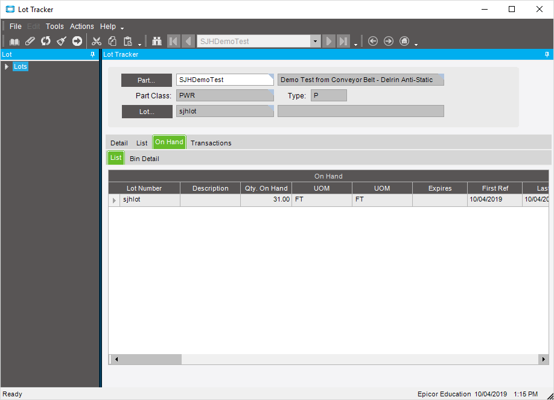Click the sjhlot cell in grid
Image resolution: width=554 pixels, height=400 pixels.
click(x=150, y=200)
